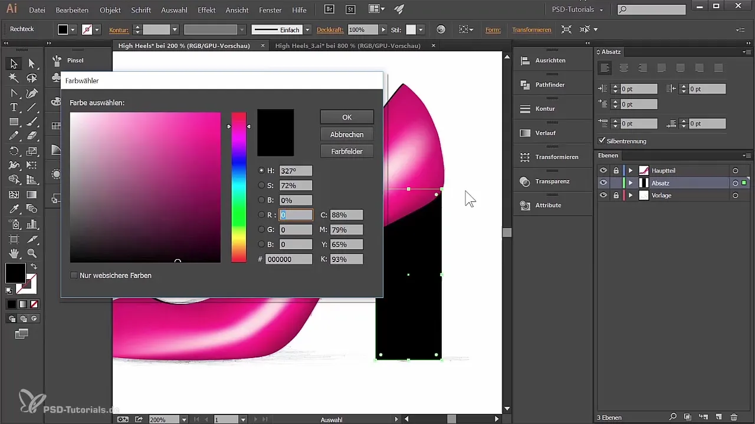Select the Scale tool
The width and height of the screenshot is (755, 424).
coord(32,151)
